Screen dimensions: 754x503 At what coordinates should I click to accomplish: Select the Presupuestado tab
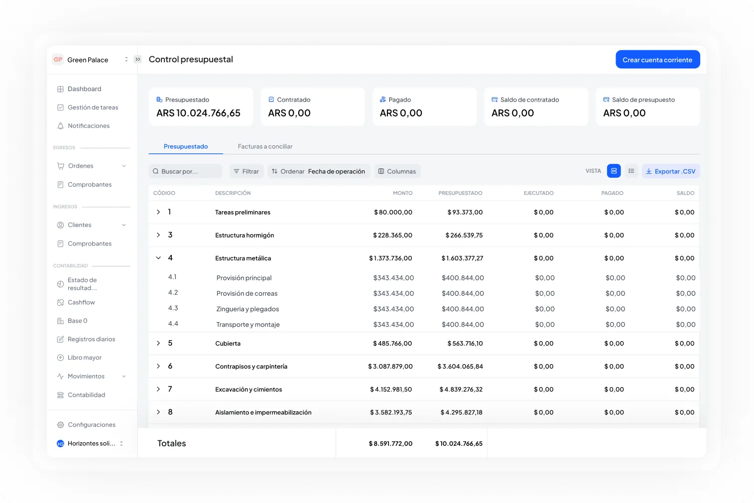[186, 146]
